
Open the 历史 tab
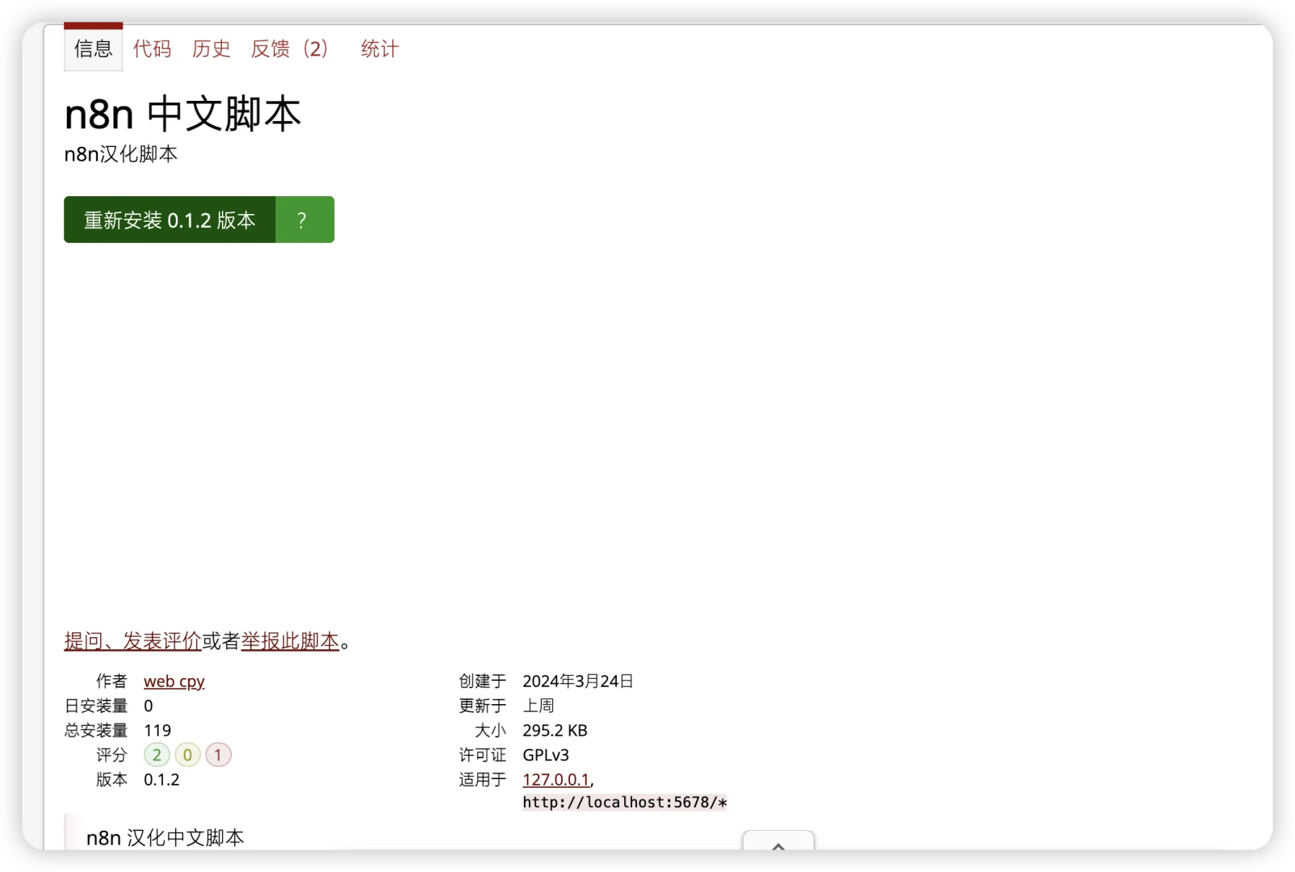click(x=211, y=49)
